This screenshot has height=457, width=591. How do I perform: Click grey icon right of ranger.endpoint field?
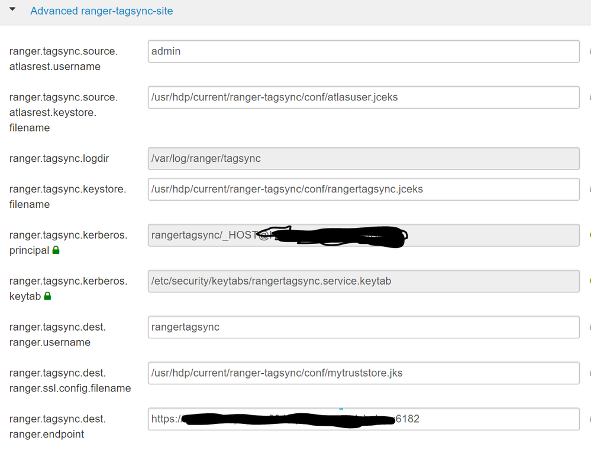(589, 419)
